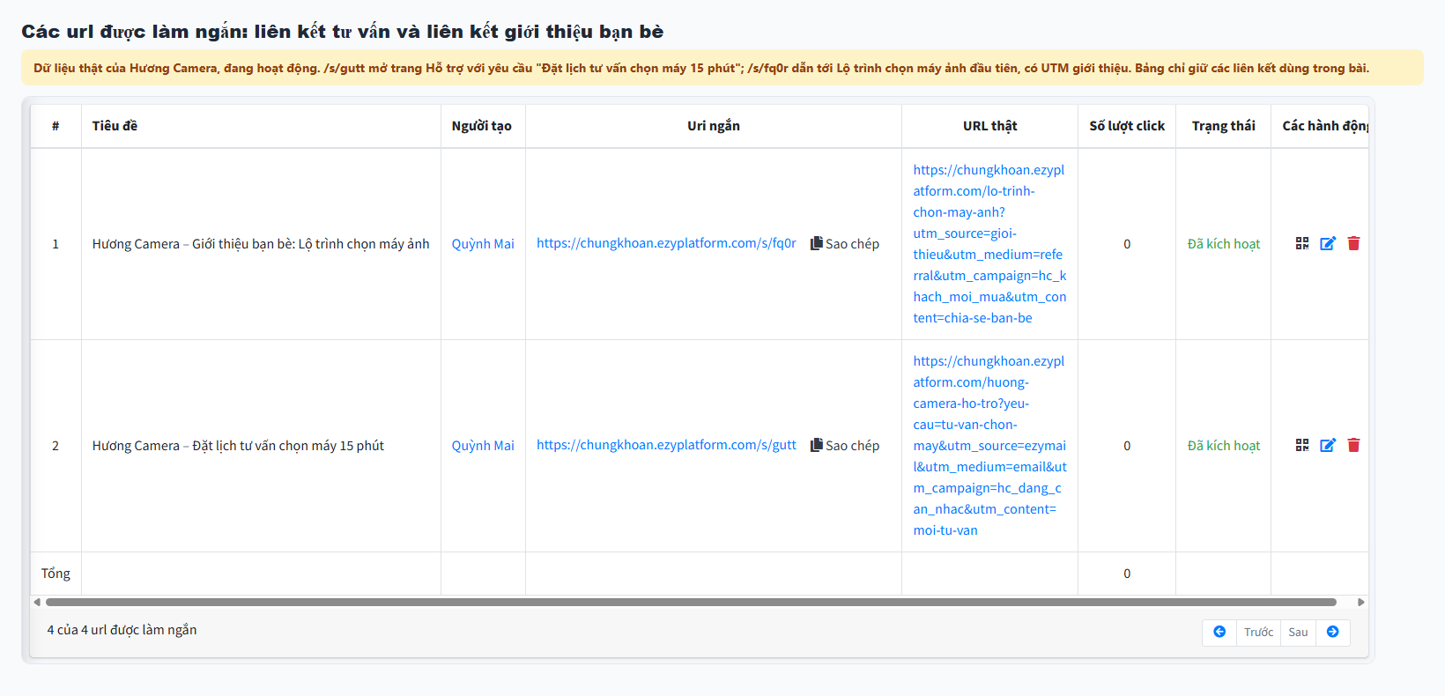Select the Người tạo column header

click(x=481, y=126)
